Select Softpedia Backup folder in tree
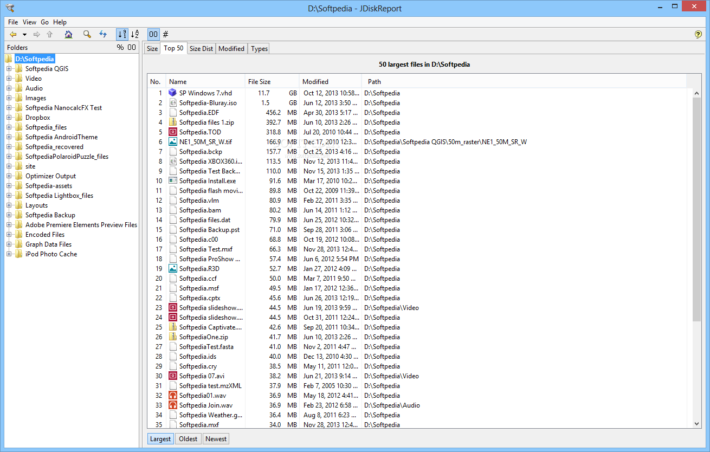The height and width of the screenshot is (452, 710). pyautogui.click(x=50, y=215)
